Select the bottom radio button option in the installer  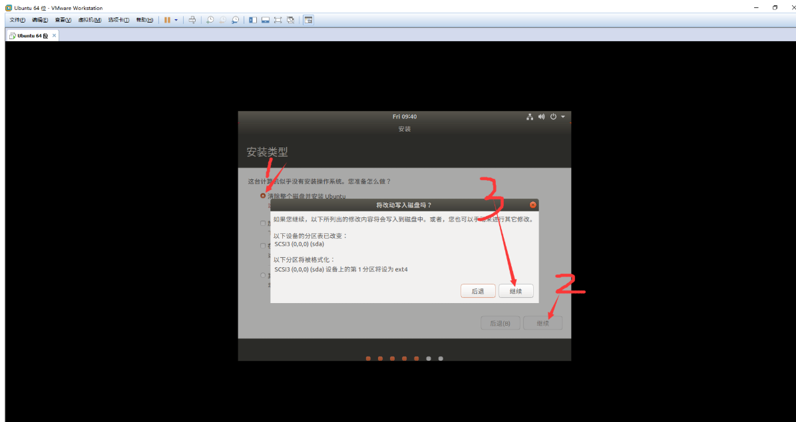pos(262,275)
